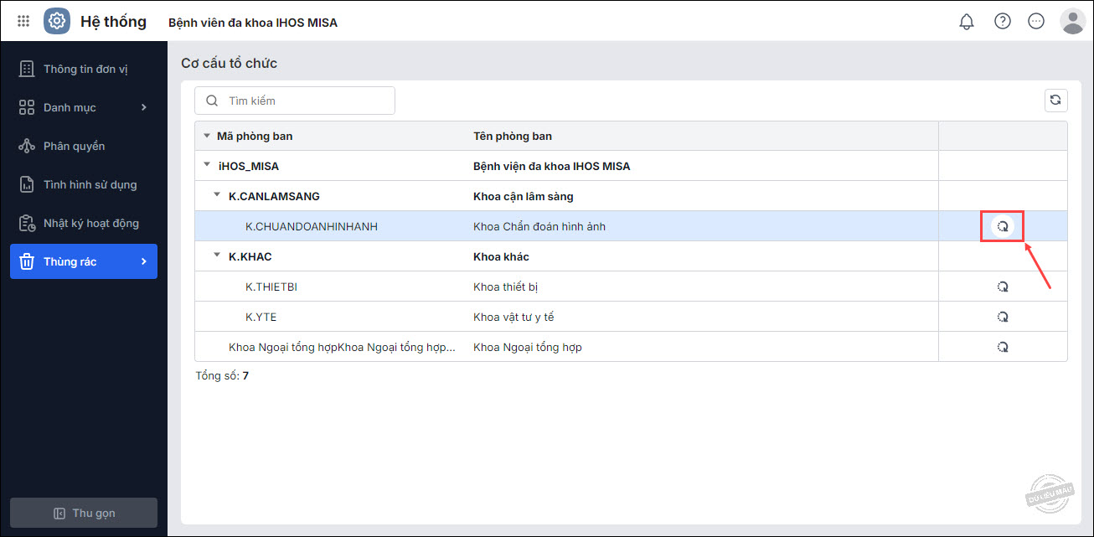Select the K.KHAC row

pyautogui.click(x=631, y=256)
